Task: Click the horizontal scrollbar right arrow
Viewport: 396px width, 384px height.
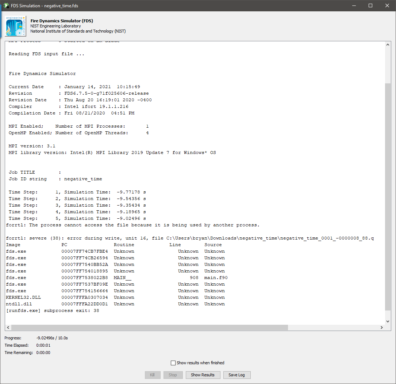Action: (382, 327)
